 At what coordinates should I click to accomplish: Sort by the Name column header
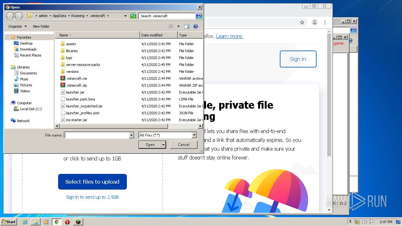97,35
